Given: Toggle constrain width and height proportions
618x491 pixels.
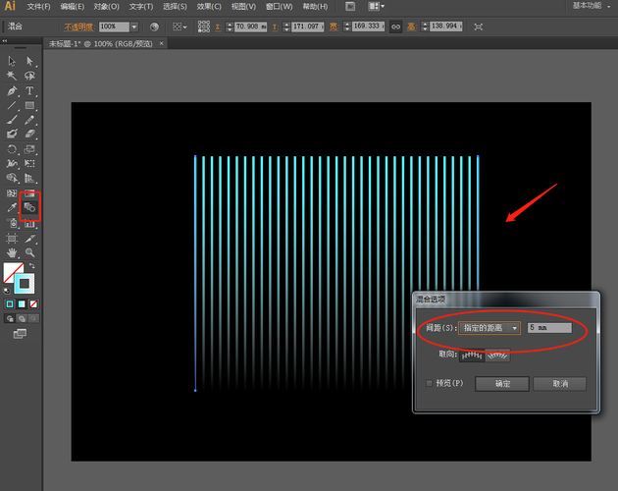Looking at the screenshot, I should (x=395, y=27).
